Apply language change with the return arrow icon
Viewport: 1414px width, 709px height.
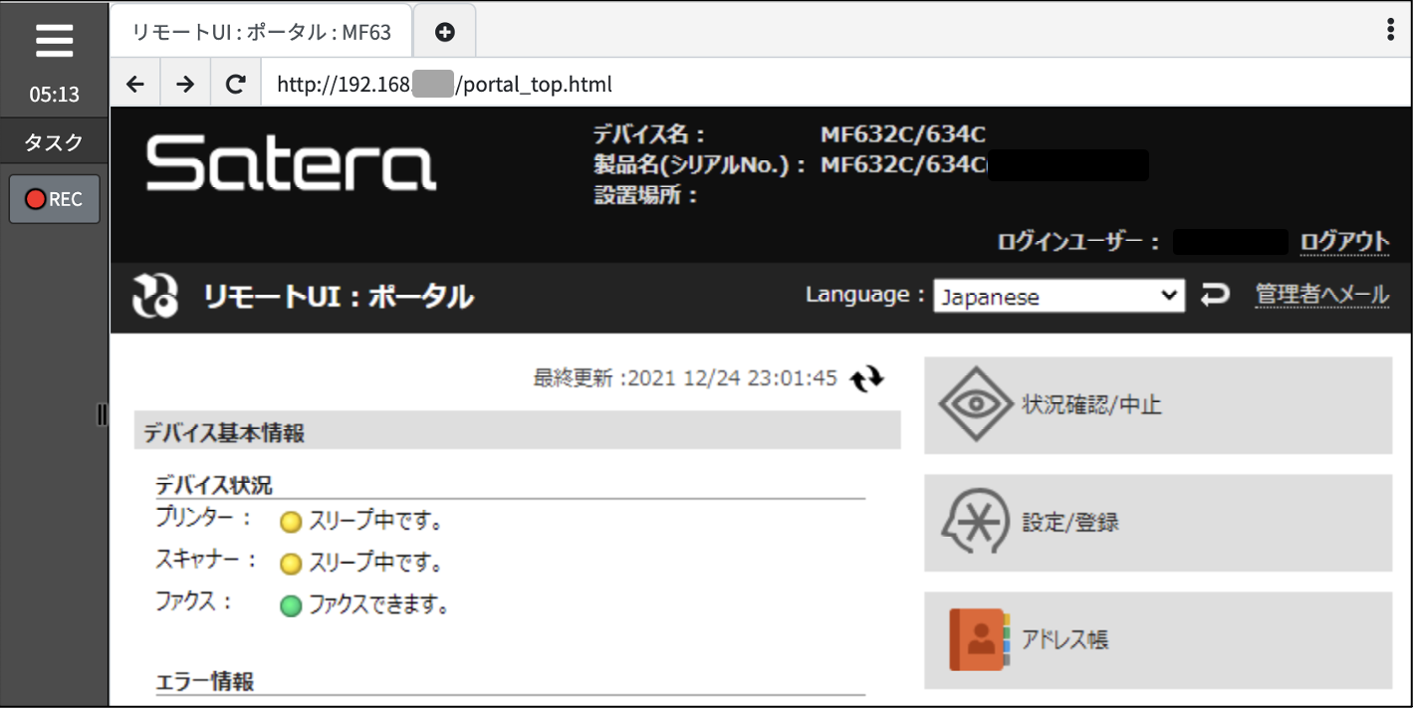click(1215, 295)
